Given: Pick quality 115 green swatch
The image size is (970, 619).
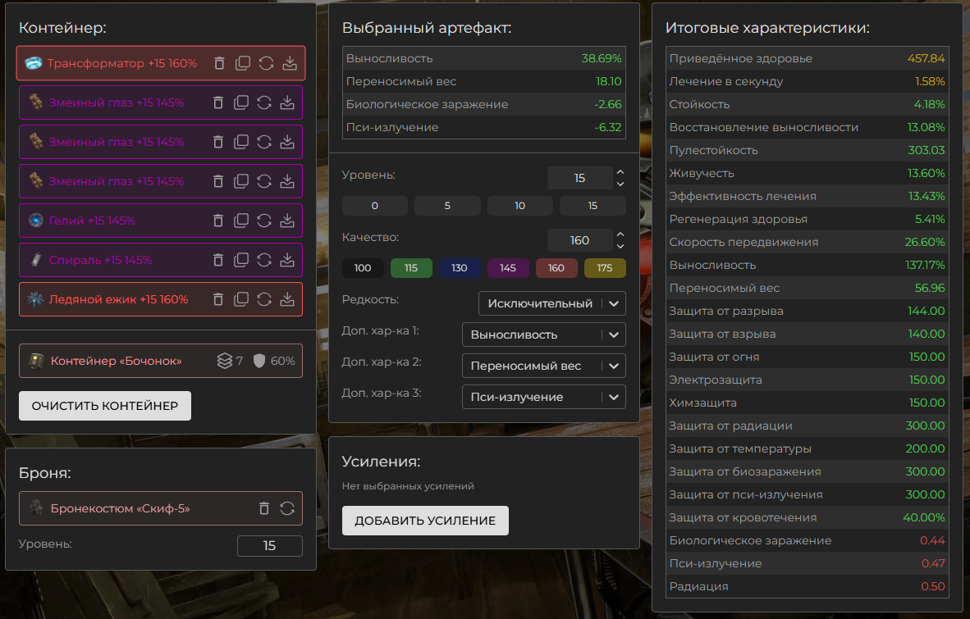Looking at the screenshot, I should point(411,268).
